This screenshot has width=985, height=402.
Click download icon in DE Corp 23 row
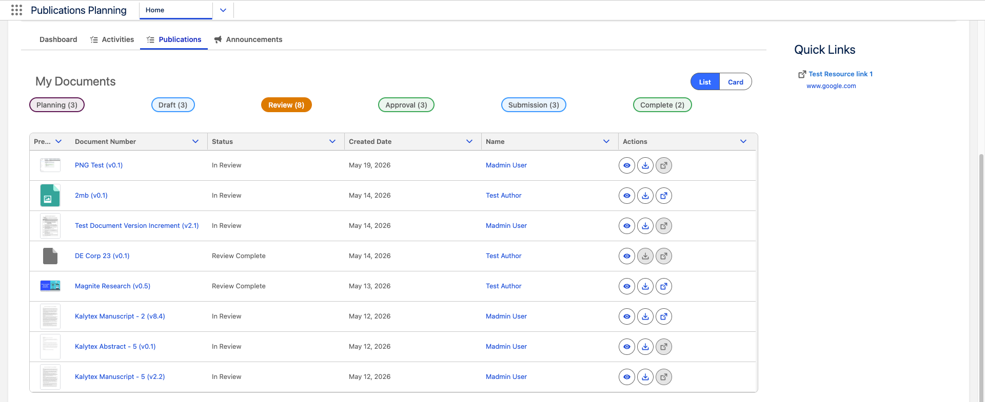click(645, 256)
